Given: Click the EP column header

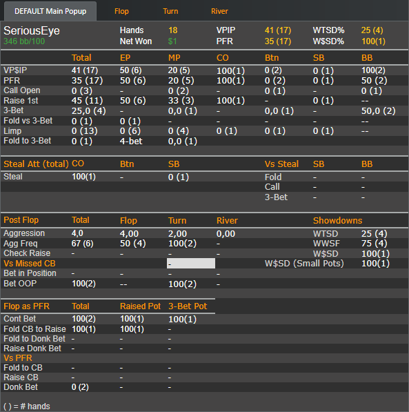Looking at the screenshot, I should click(125, 58).
